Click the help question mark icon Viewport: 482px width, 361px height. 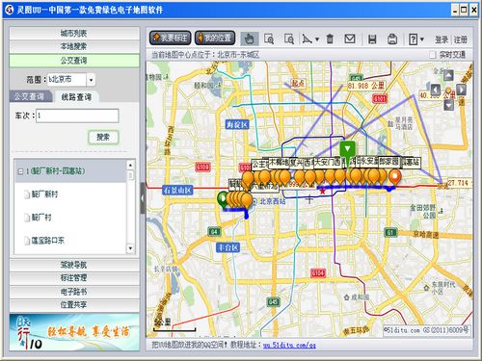[413, 39]
